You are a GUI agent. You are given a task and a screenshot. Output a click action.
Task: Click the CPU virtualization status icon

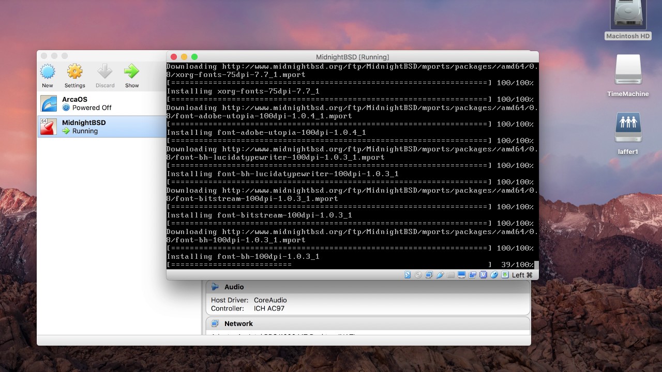coord(484,275)
